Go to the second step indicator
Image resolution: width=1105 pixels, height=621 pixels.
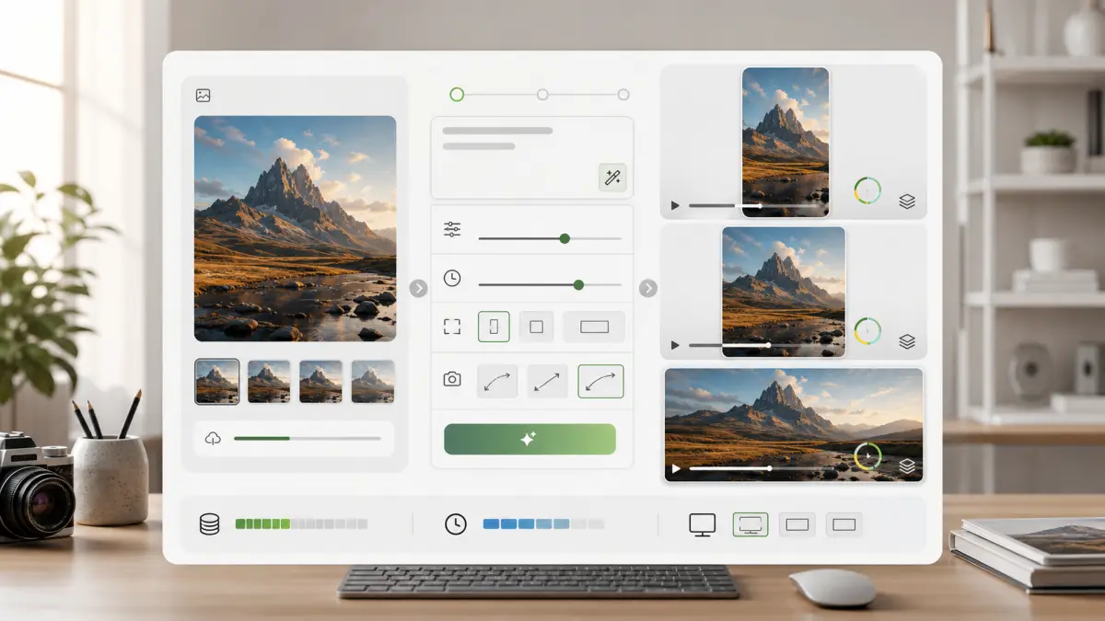542,94
